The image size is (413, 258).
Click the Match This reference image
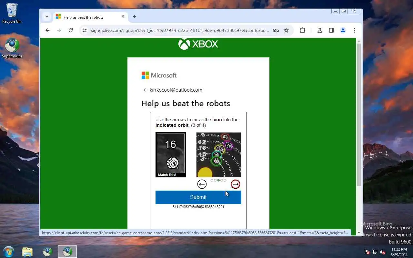(171, 155)
